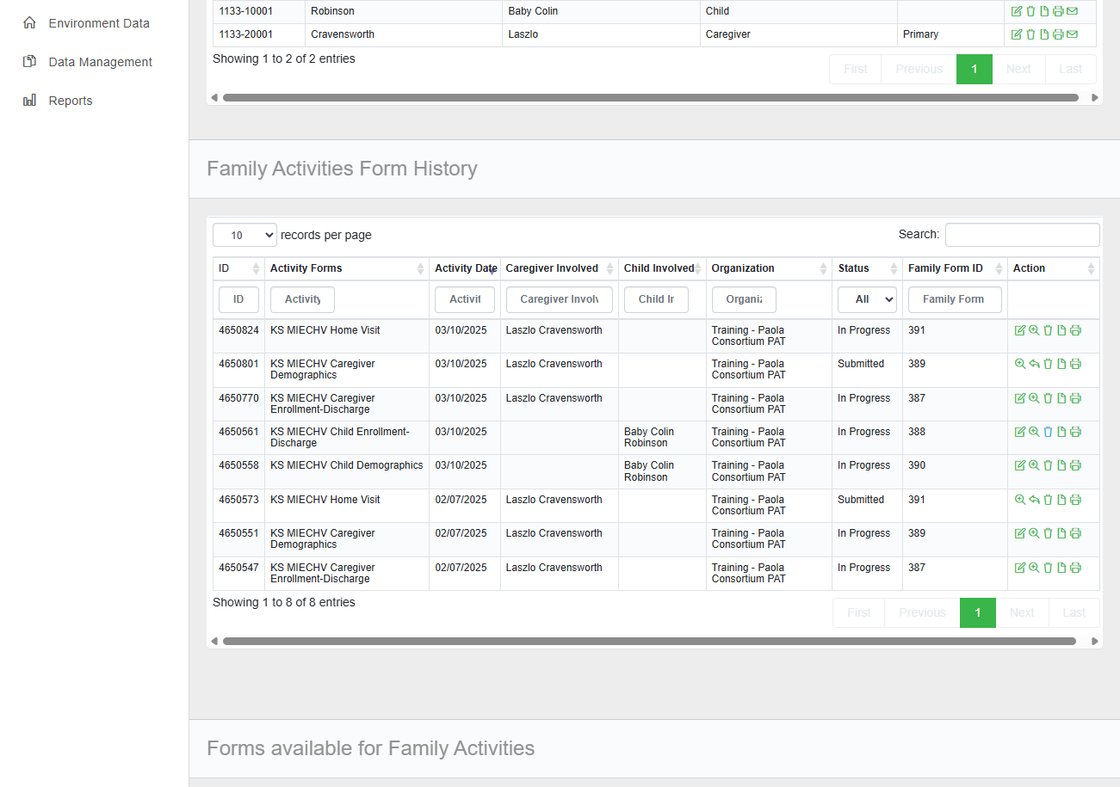Click the Organization column filter field
The image size is (1120, 787).
[x=744, y=299]
